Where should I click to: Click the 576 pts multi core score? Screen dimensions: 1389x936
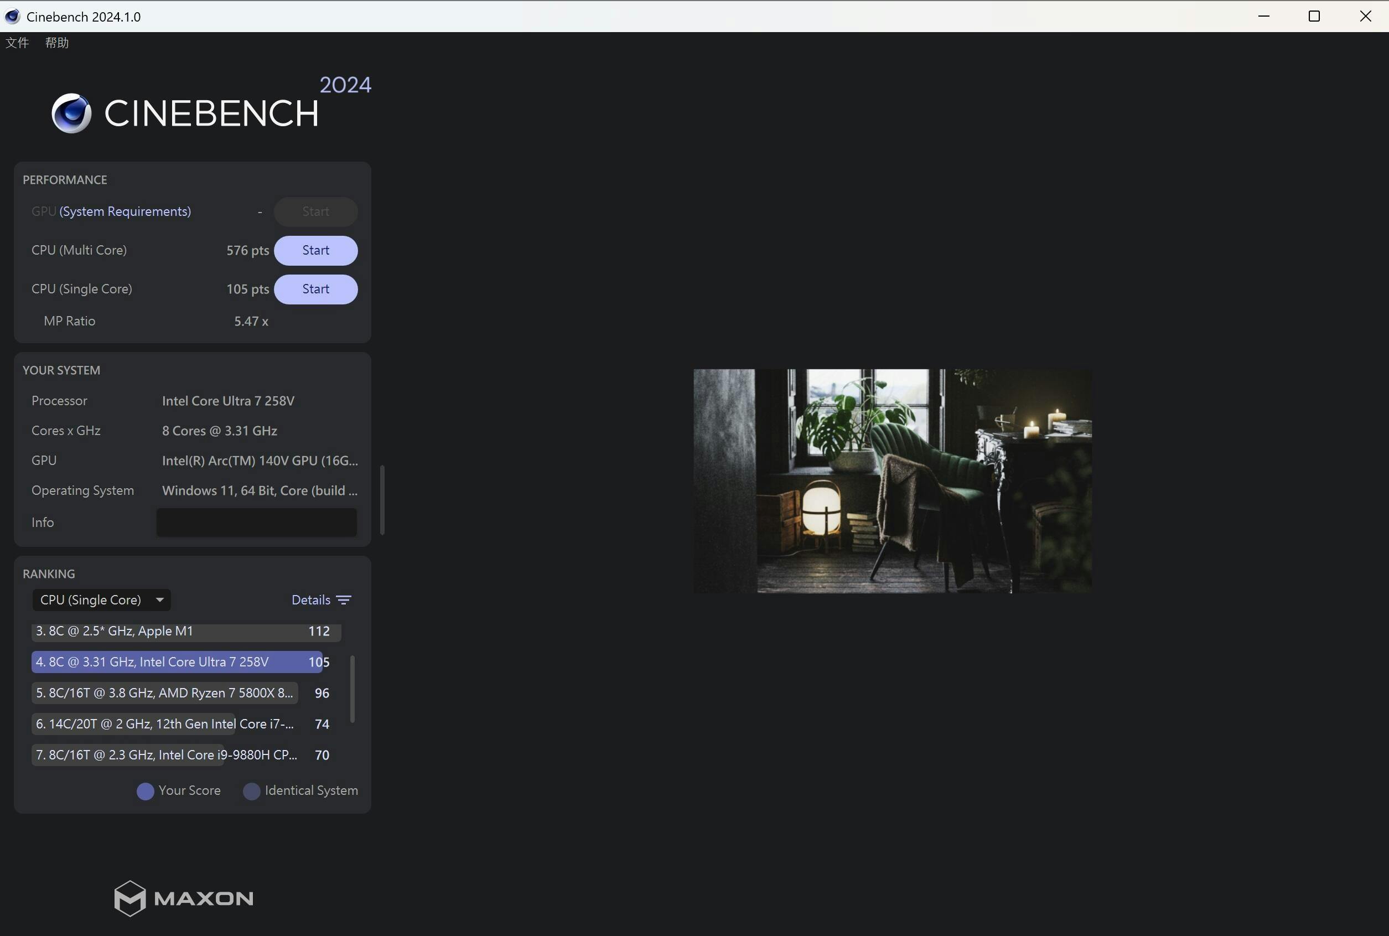247,251
